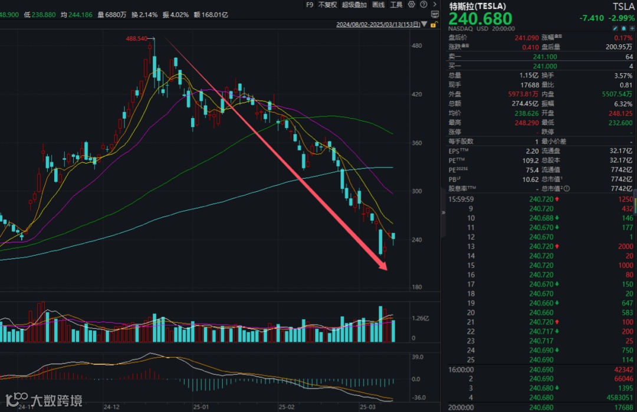Click the plus add-to-watchlist icon
Image resolution: width=637 pixels, height=412 pixels.
click(x=632, y=28)
